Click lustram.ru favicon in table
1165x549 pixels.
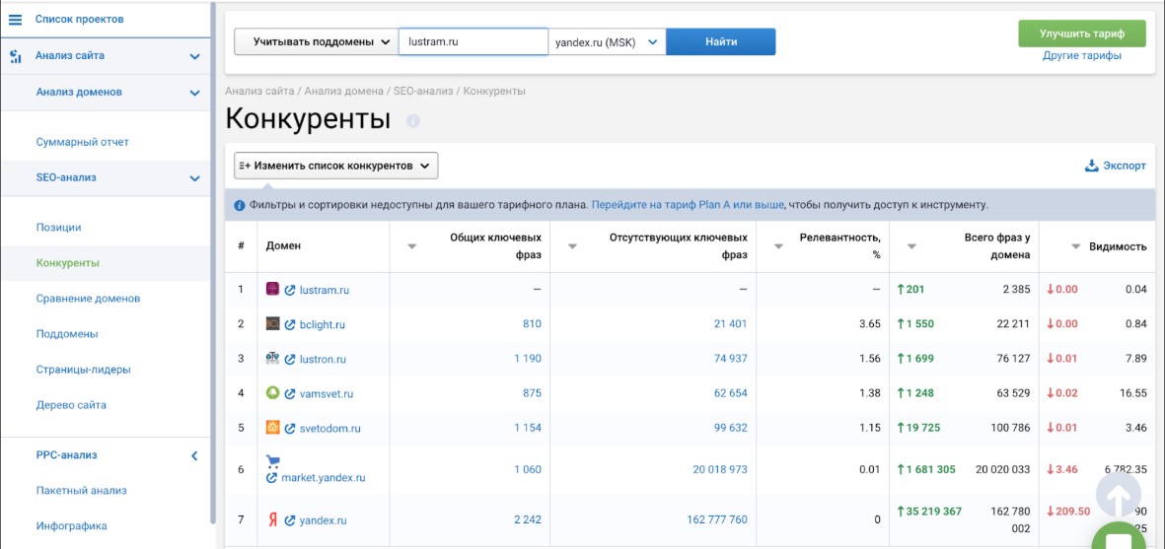[272, 289]
